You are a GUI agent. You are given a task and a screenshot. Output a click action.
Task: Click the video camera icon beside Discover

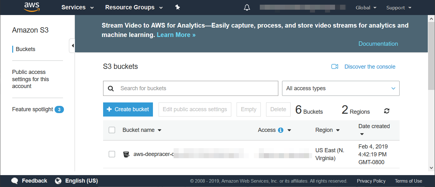click(x=335, y=67)
